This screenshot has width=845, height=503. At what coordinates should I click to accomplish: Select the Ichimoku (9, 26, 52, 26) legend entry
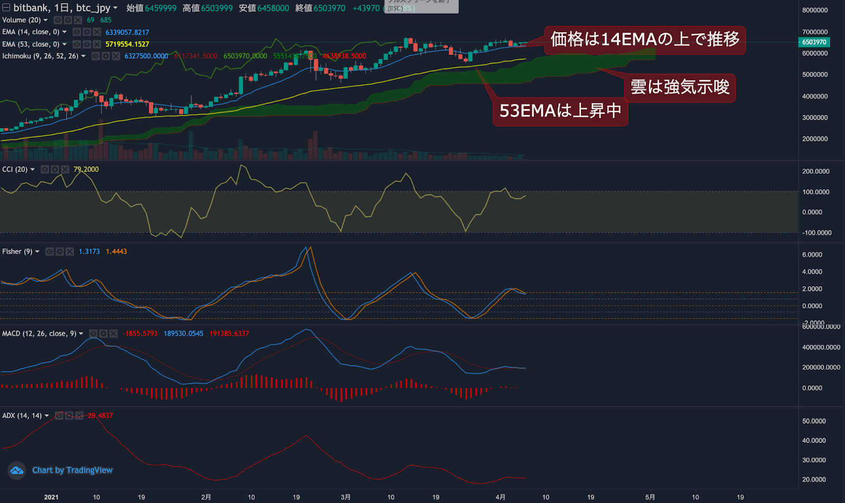pos(40,56)
